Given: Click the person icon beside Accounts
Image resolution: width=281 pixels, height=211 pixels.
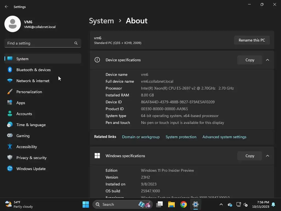Looking at the screenshot, I should tap(10, 113).
